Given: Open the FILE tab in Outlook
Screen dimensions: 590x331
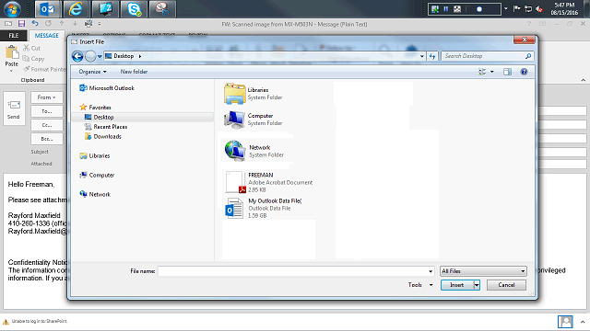Looking at the screenshot, I should pyautogui.click(x=14, y=35).
